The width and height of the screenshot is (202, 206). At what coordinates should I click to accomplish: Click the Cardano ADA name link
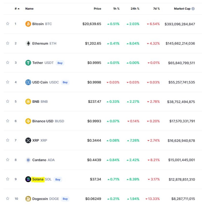pyautogui.click(x=40, y=160)
